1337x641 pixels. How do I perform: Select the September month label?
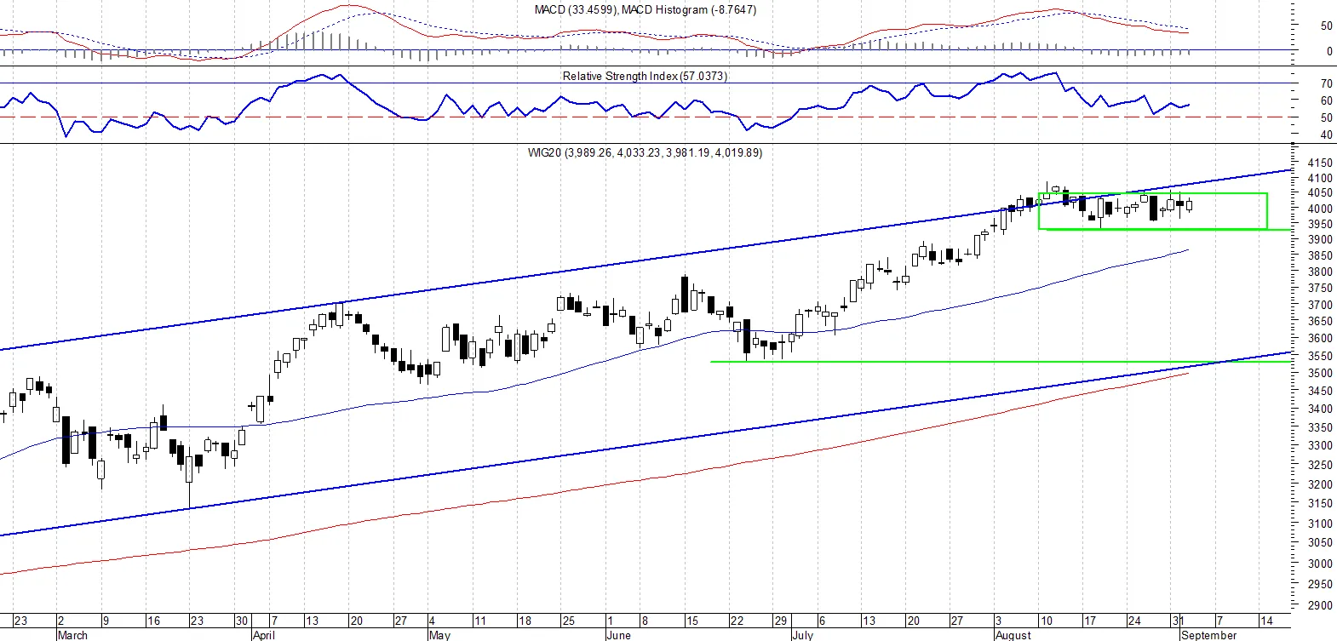tap(1209, 635)
